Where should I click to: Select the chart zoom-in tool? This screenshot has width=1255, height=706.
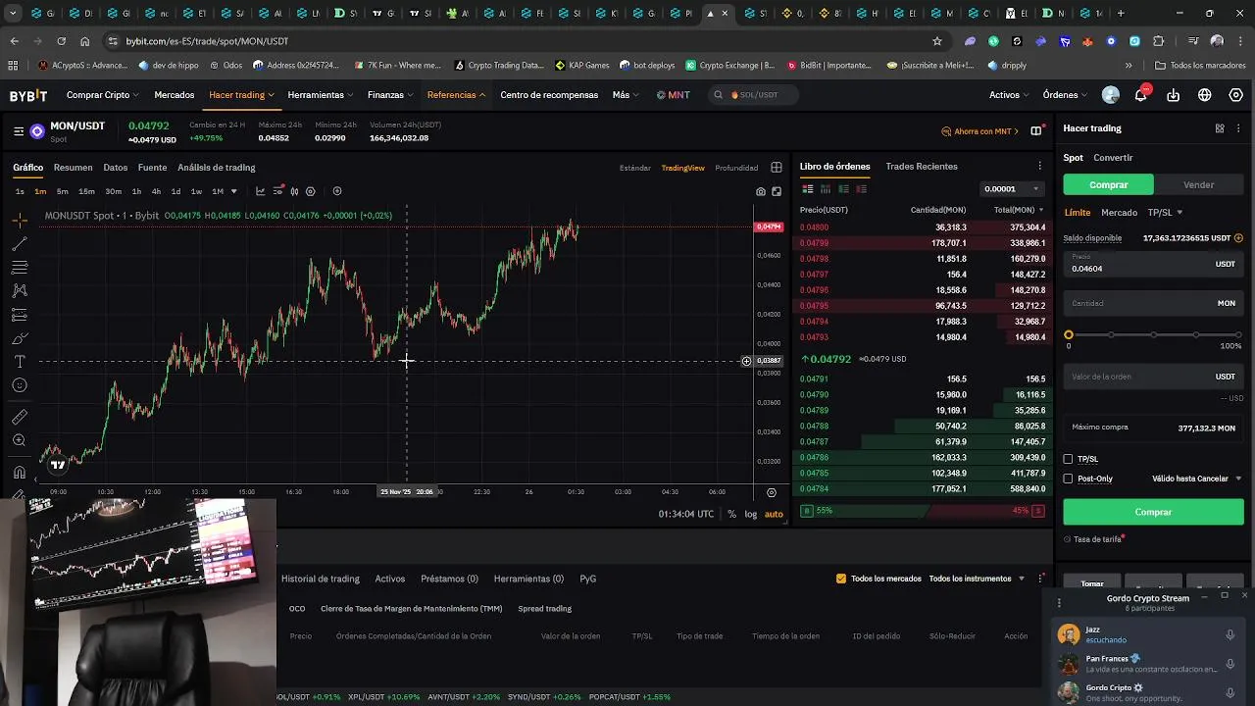pos(20,440)
